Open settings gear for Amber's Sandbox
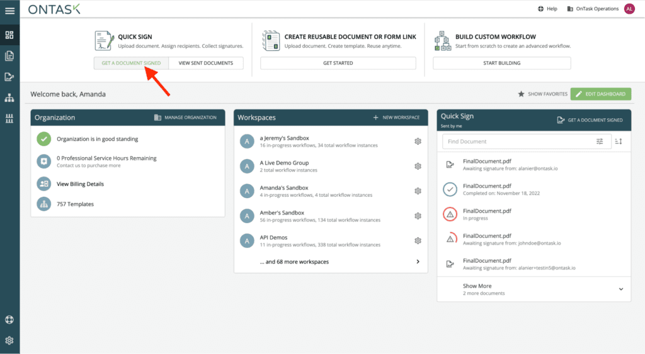 pyautogui.click(x=418, y=216)
